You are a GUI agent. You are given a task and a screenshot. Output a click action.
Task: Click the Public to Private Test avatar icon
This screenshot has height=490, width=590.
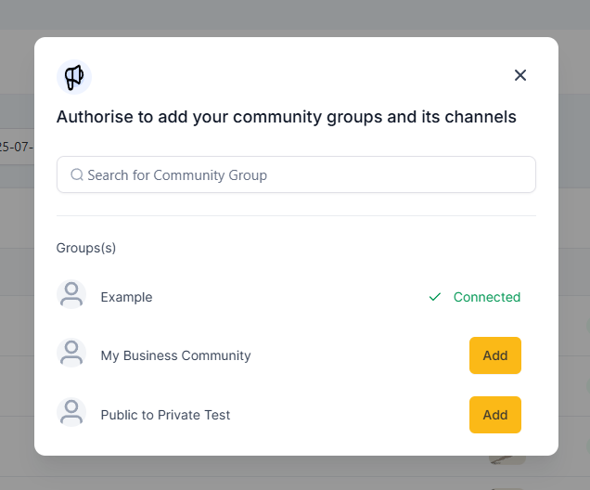71,412
